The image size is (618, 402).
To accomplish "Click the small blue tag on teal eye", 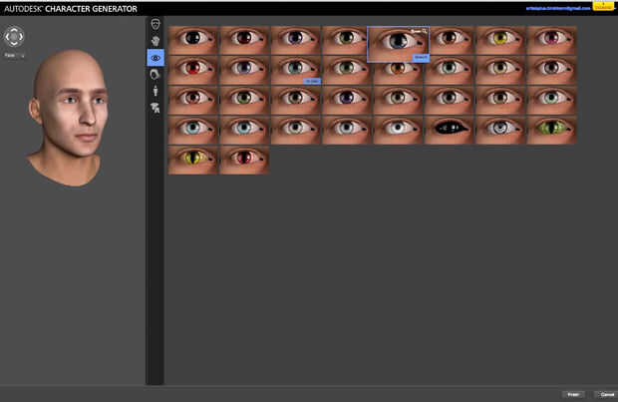I will point(312,81).
